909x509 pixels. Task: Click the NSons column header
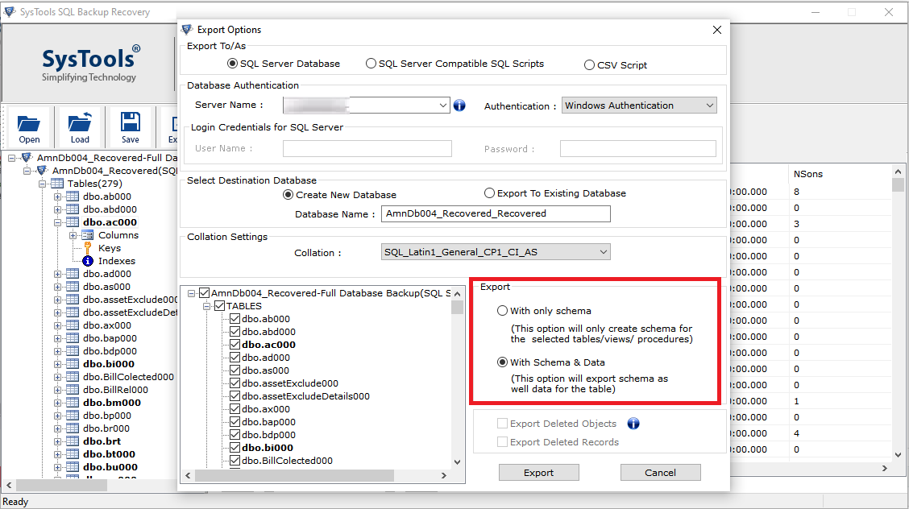[808, 174]
